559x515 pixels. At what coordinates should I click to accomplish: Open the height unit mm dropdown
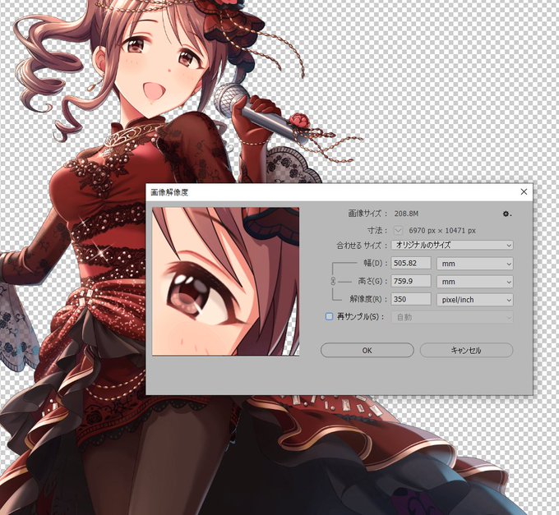pyautogui.click(x=475, y=282)
